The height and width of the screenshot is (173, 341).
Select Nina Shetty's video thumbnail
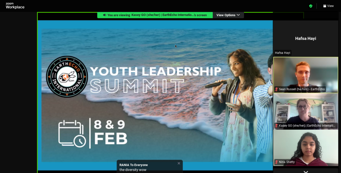click(306, 148)
